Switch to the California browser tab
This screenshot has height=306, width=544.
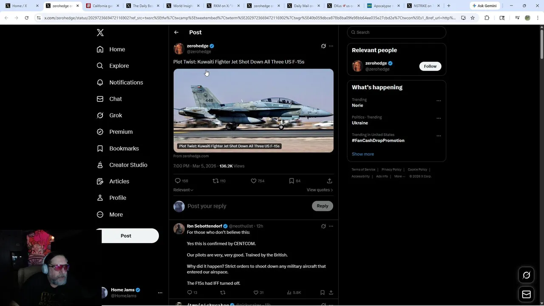[102, 6]
